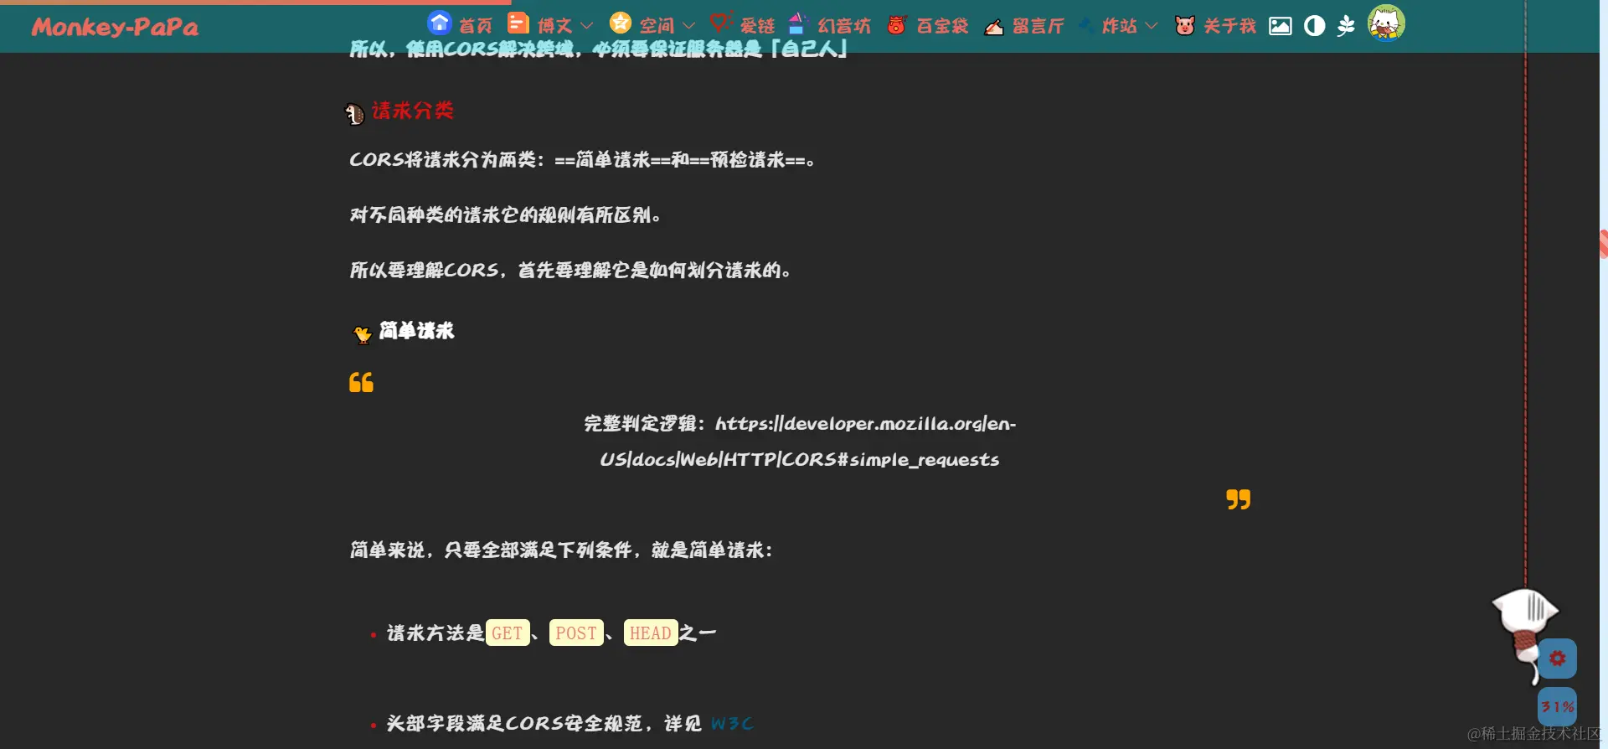Click the 31% scroll progress button

pyautogui.click(x=1558, y=707)
